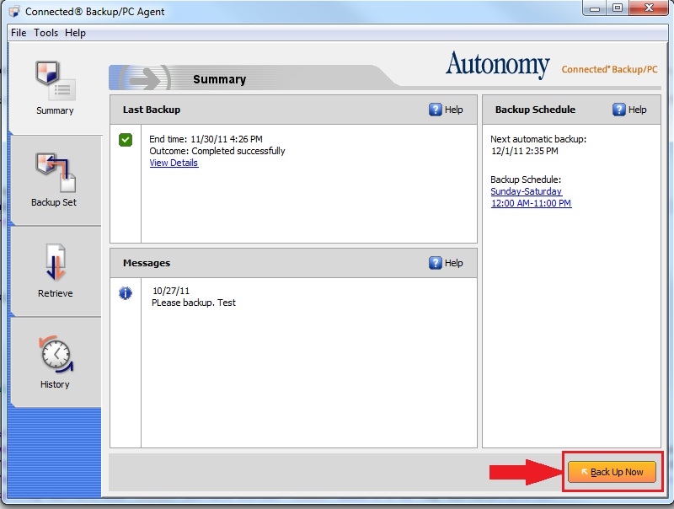Click the app icon in title bar
674x509 pixels.
click(14, 12)
